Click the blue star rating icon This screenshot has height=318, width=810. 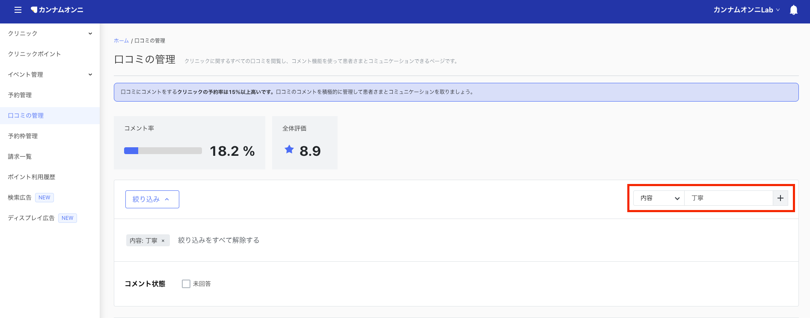(x=289, y=149)
